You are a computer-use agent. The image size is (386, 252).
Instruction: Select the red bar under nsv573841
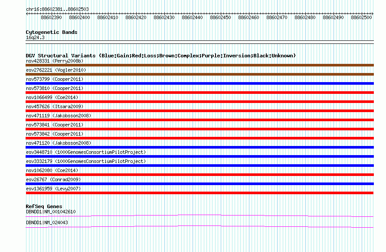(200, 129)
